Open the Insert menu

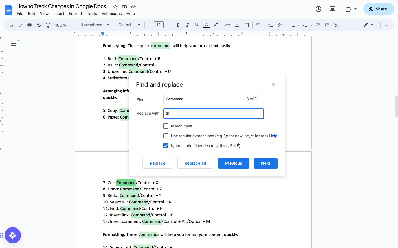[59, 14]
